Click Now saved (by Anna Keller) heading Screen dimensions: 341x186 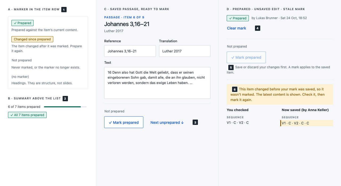tap(305, 110)
